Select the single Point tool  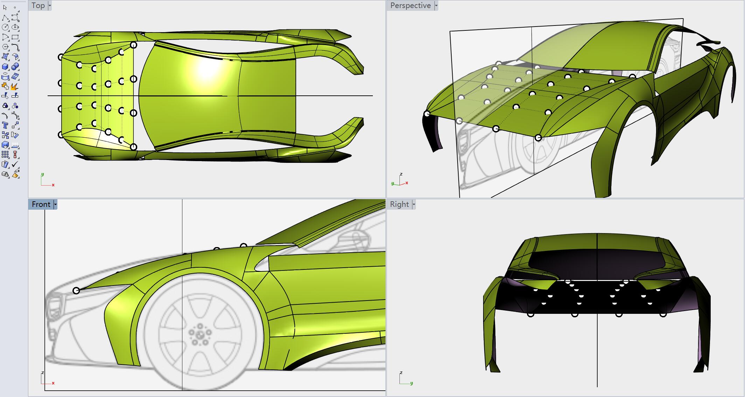15,7
